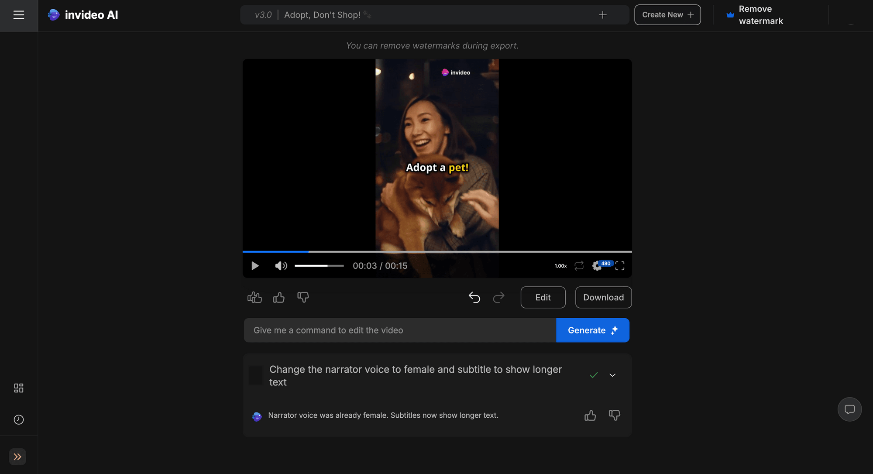The image size is (873, 474).
Task: Click the Edit button to modify
Action: pos(543,297)
